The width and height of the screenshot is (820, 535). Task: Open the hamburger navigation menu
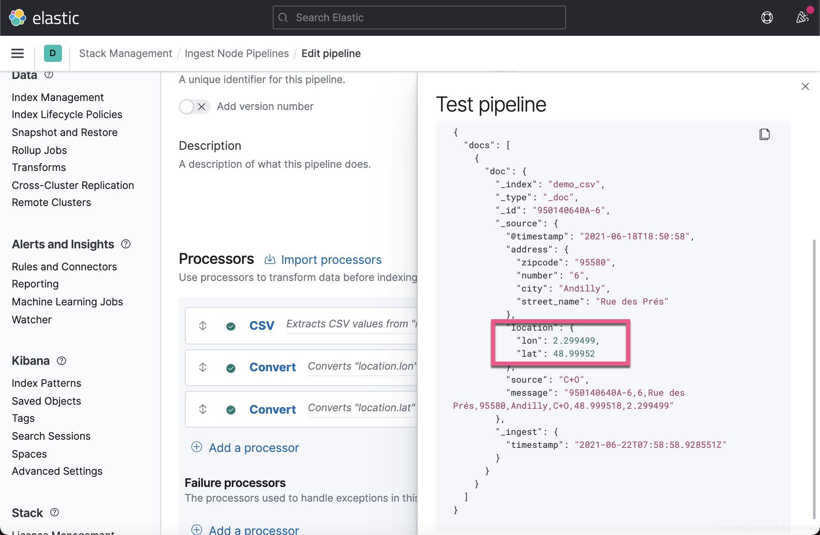pos(17,53)
